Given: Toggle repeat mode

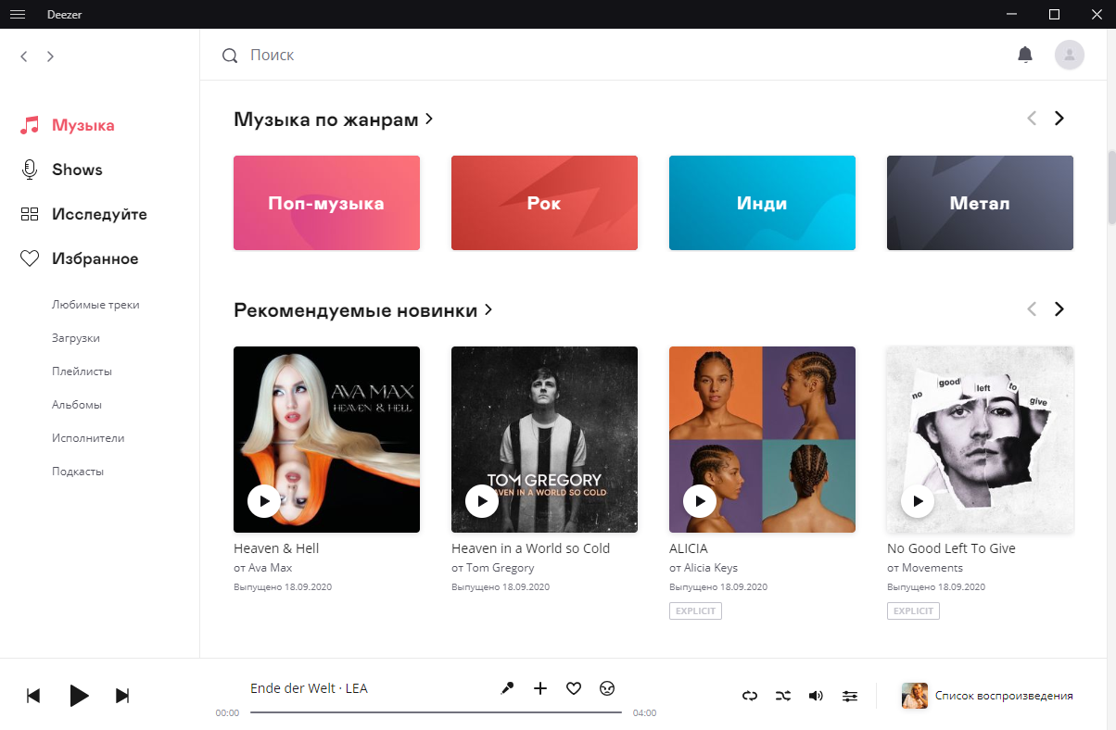Looking at the screenshot, I should (750, 696).
